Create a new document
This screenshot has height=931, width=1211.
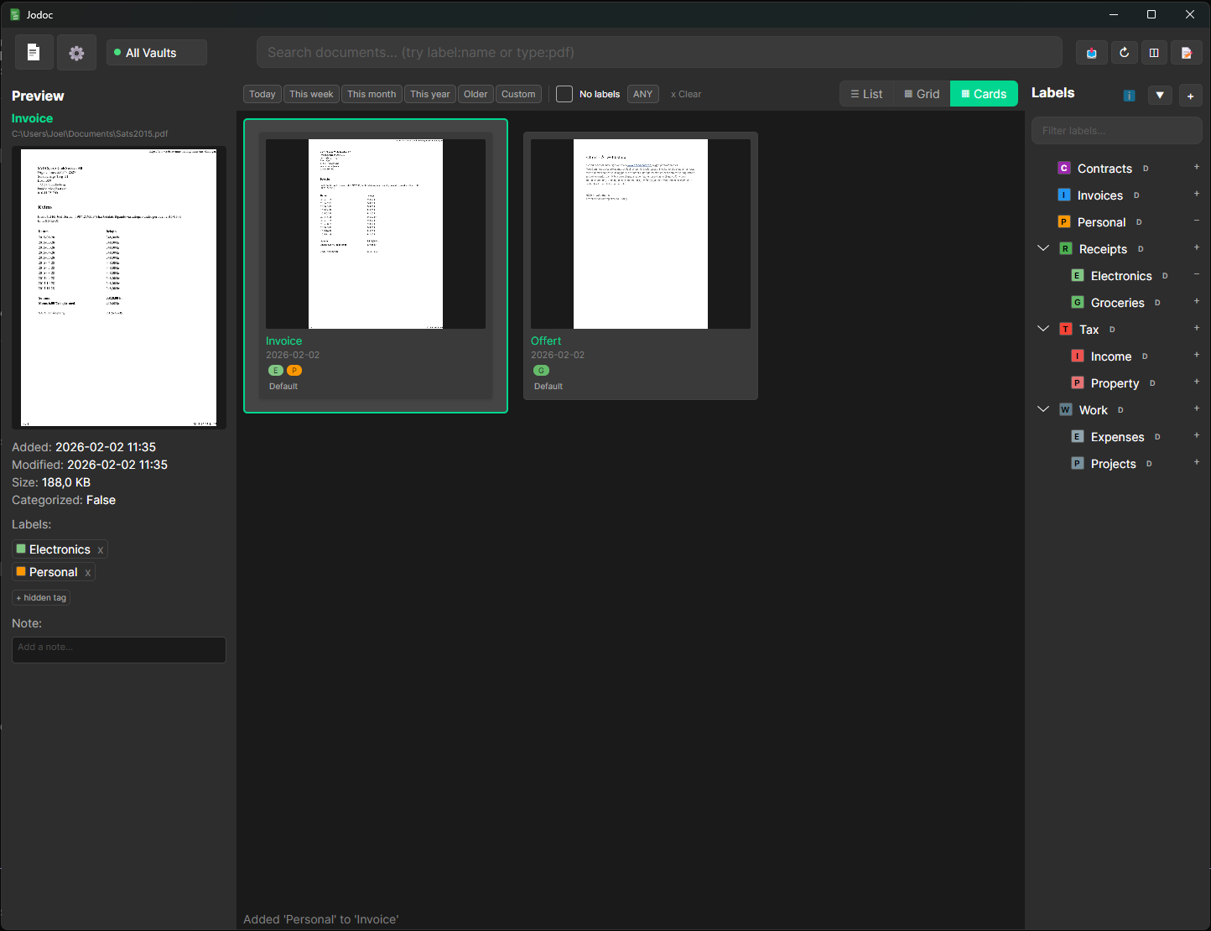pyautogui.click(x=34, y=52)
